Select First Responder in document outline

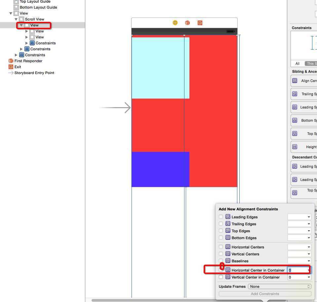pyautogui.click(x=28, y=61)
